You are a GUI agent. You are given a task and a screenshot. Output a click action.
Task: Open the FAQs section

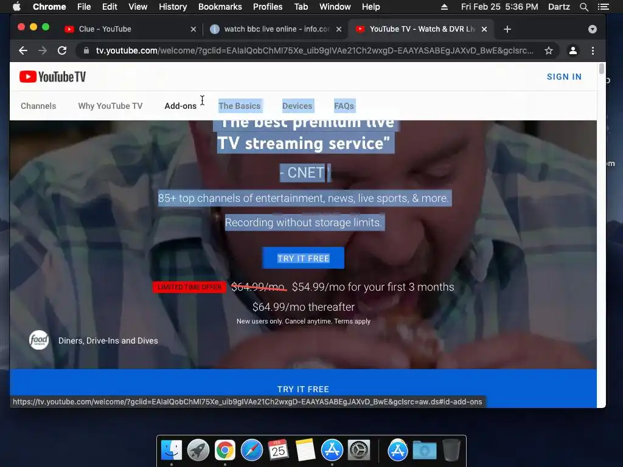pos(344,106)
